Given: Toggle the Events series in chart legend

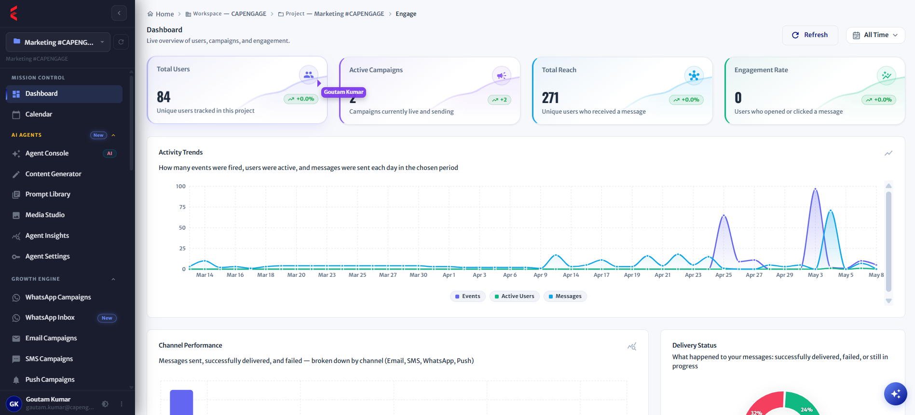Looking at the screenshot, I should point(468,296).
